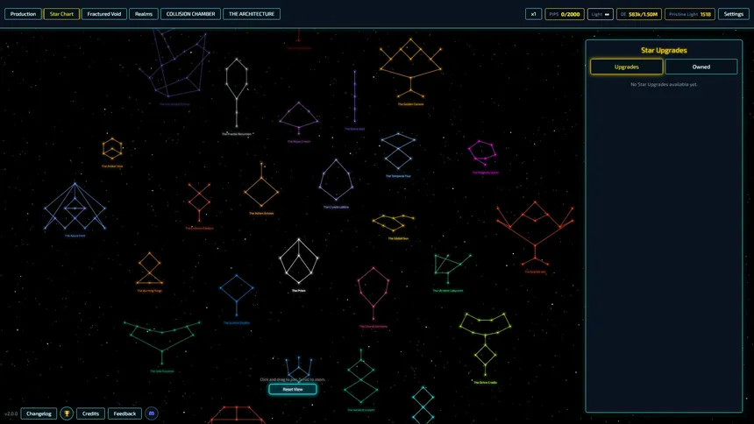Select the green Verdant Labyrinth constellation
754x424 pixels.
pos(452,269)
